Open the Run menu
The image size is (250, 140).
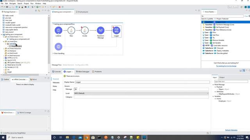(x=32, y=3)
